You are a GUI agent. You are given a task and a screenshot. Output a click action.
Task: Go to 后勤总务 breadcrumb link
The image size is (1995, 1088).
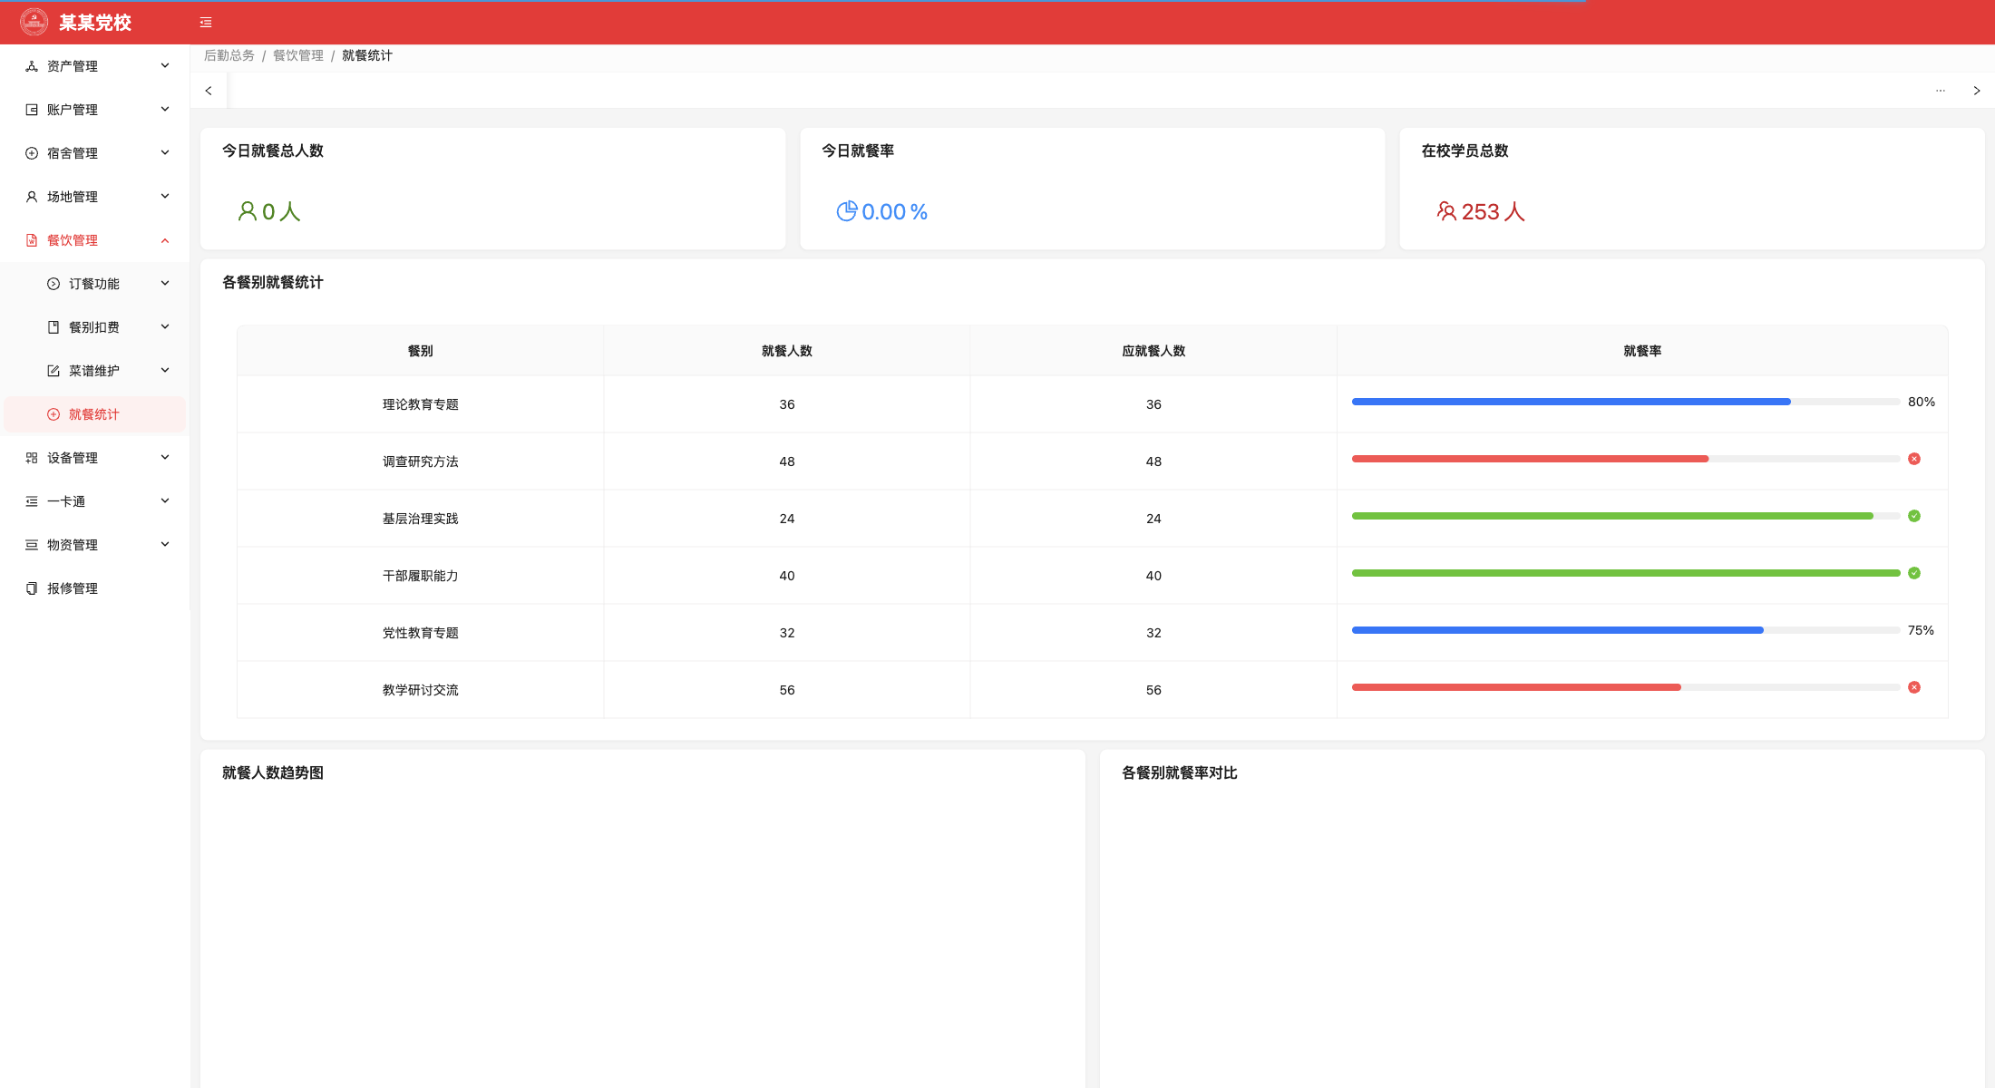point(229,55)
